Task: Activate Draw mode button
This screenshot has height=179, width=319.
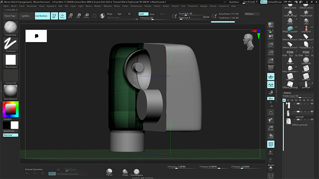Action: tap(62, 16)
